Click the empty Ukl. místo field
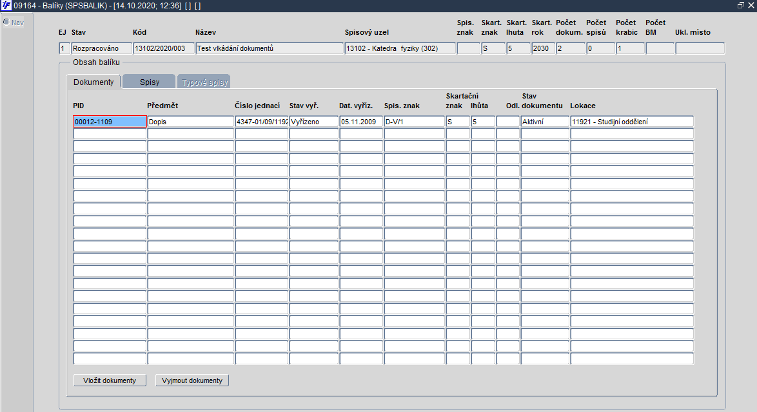 tap(700, 48)
